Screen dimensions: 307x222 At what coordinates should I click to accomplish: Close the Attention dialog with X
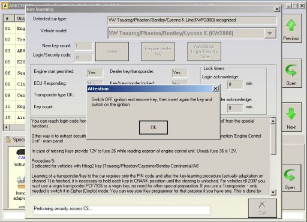[x=215, y=89]
